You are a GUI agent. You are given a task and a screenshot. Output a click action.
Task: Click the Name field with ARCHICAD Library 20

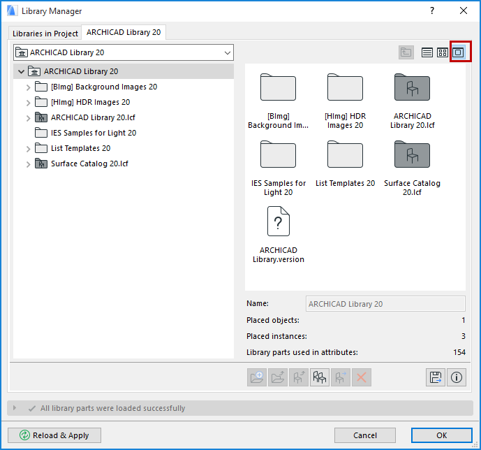tap(385, 304)
